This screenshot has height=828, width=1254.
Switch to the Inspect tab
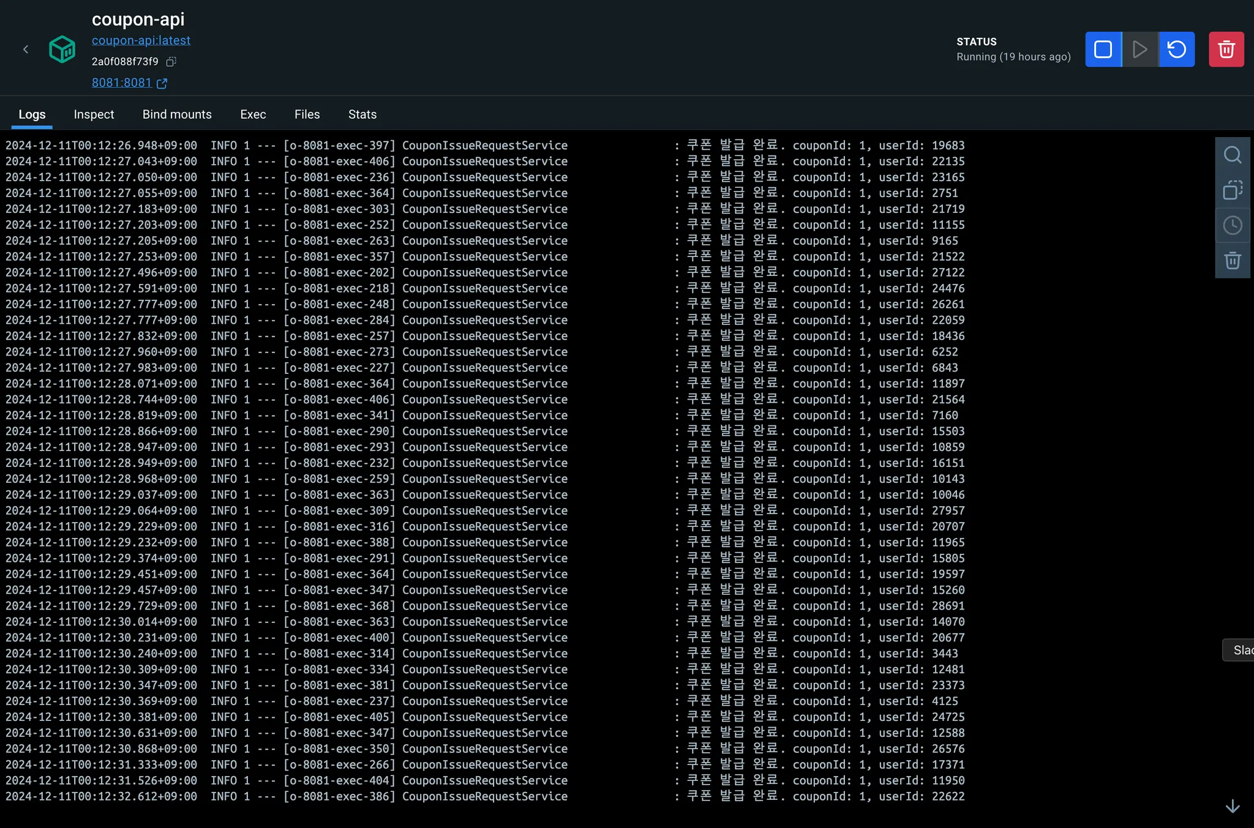[x=94, y=114]
